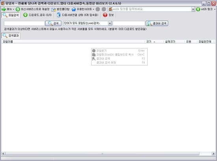Choose 결과내 검색 해제 menu entry
Screen dimensions: 217x161
tap(119, 63)
